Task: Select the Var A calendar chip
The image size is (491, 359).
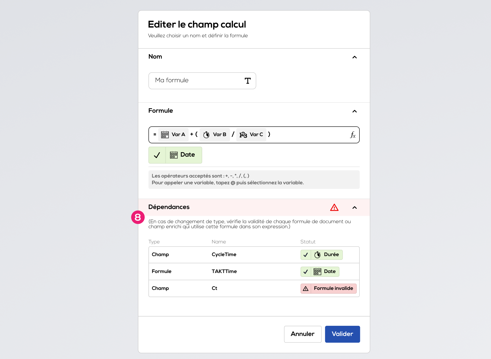Action: [x=173, y=135]
